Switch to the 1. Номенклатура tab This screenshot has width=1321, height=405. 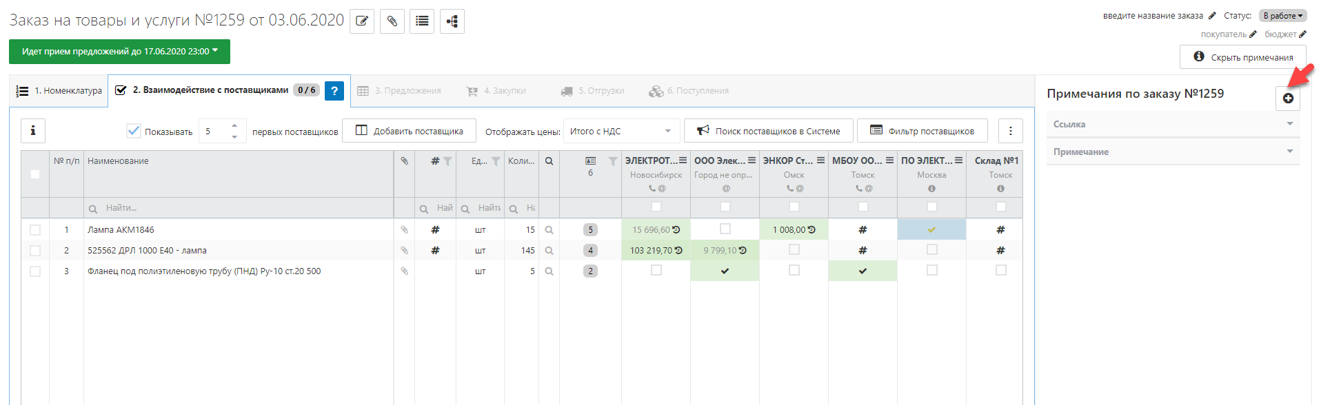[x=60, y=91]
